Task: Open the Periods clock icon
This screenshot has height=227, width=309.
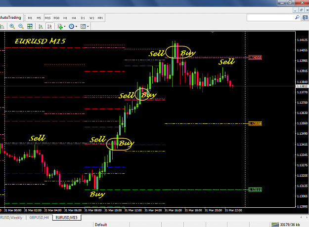Action: click(71, 26)
